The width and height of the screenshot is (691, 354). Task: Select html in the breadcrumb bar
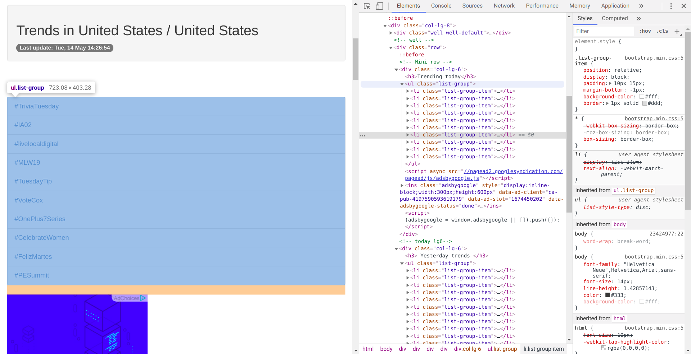[368, 349]
